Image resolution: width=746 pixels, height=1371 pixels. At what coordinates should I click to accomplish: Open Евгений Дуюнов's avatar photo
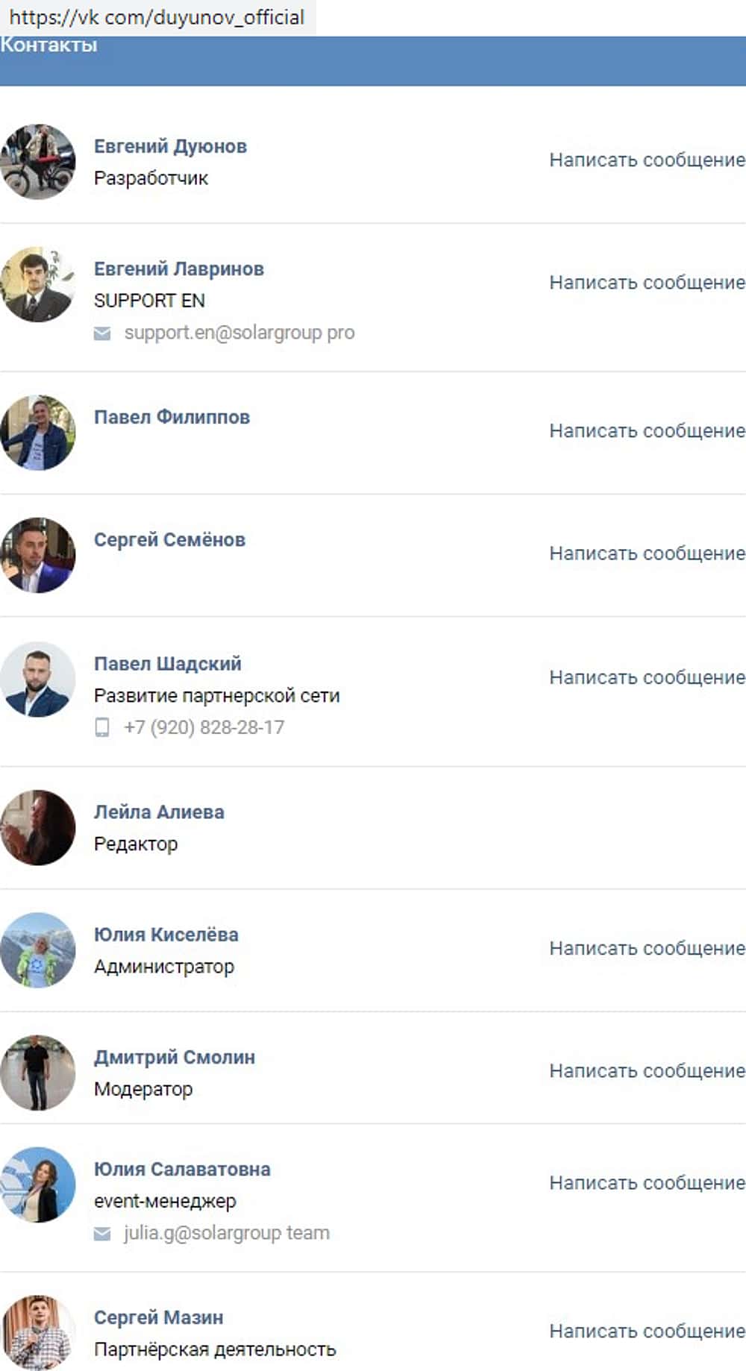coord(38,162)
